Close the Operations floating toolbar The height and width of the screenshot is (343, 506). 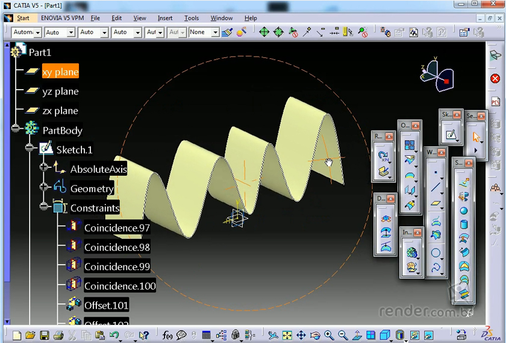tap(416, 126)
